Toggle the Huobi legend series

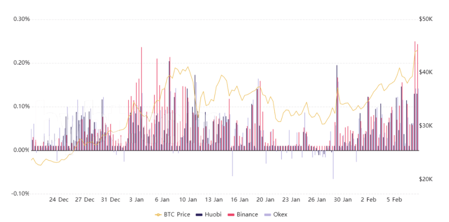coord(209,214)
